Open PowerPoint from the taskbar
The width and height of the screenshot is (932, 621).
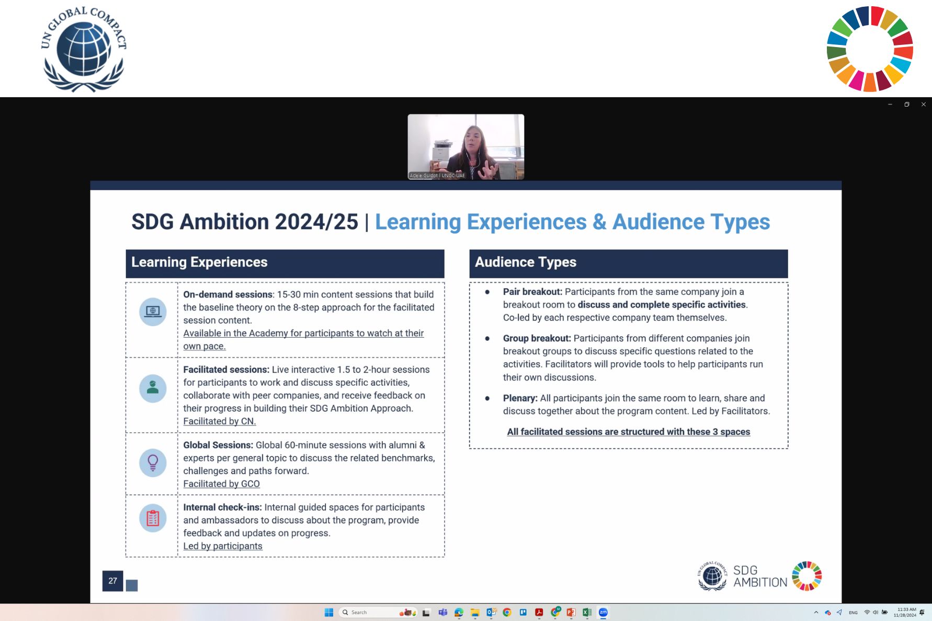coord(571,612)
